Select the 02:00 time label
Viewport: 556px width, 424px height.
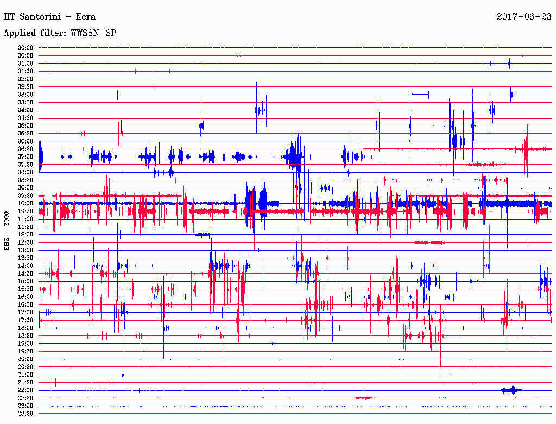tap(26, 79)
